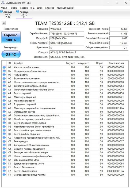Click status circle for Всего операций Wear Leveling
This screenshot has height=188, width=130.
pyautogui.click(x=4, y=123)
